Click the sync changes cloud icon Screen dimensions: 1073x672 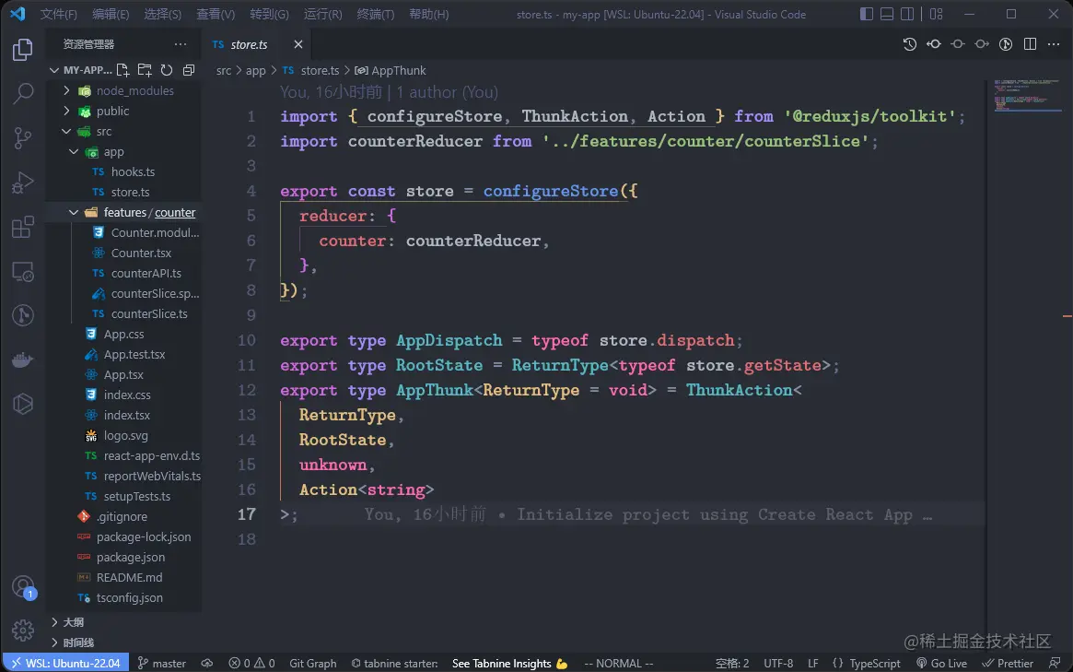206,663
